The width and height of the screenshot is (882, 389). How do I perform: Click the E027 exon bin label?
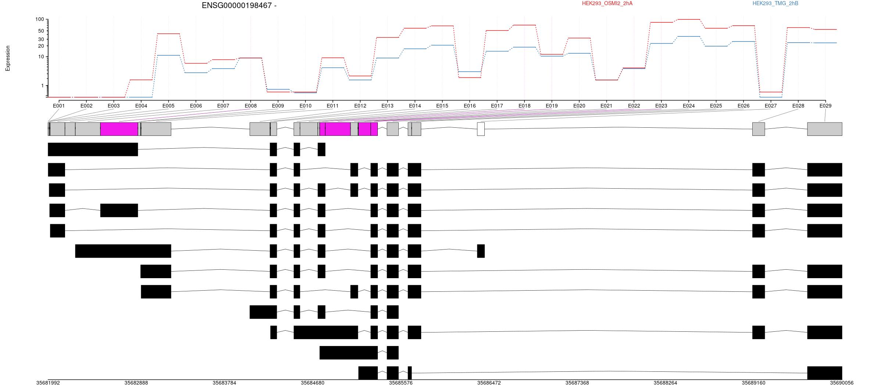(771, 106)
